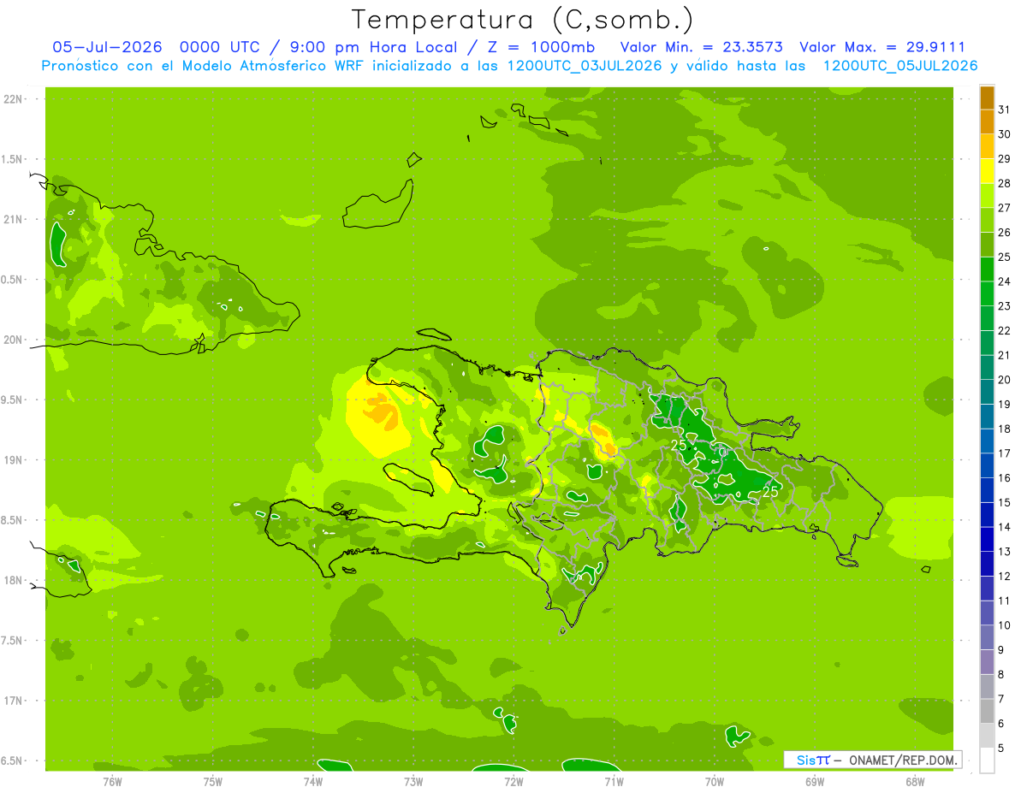The height and width of the screenshot is (793, 1027).
Task: Click the color bar segment between 29 and 30
Action: pos(987,146)
